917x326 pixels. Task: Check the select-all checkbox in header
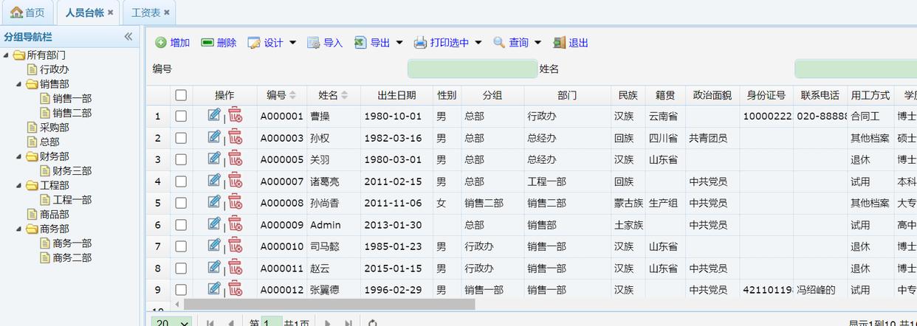181,95
